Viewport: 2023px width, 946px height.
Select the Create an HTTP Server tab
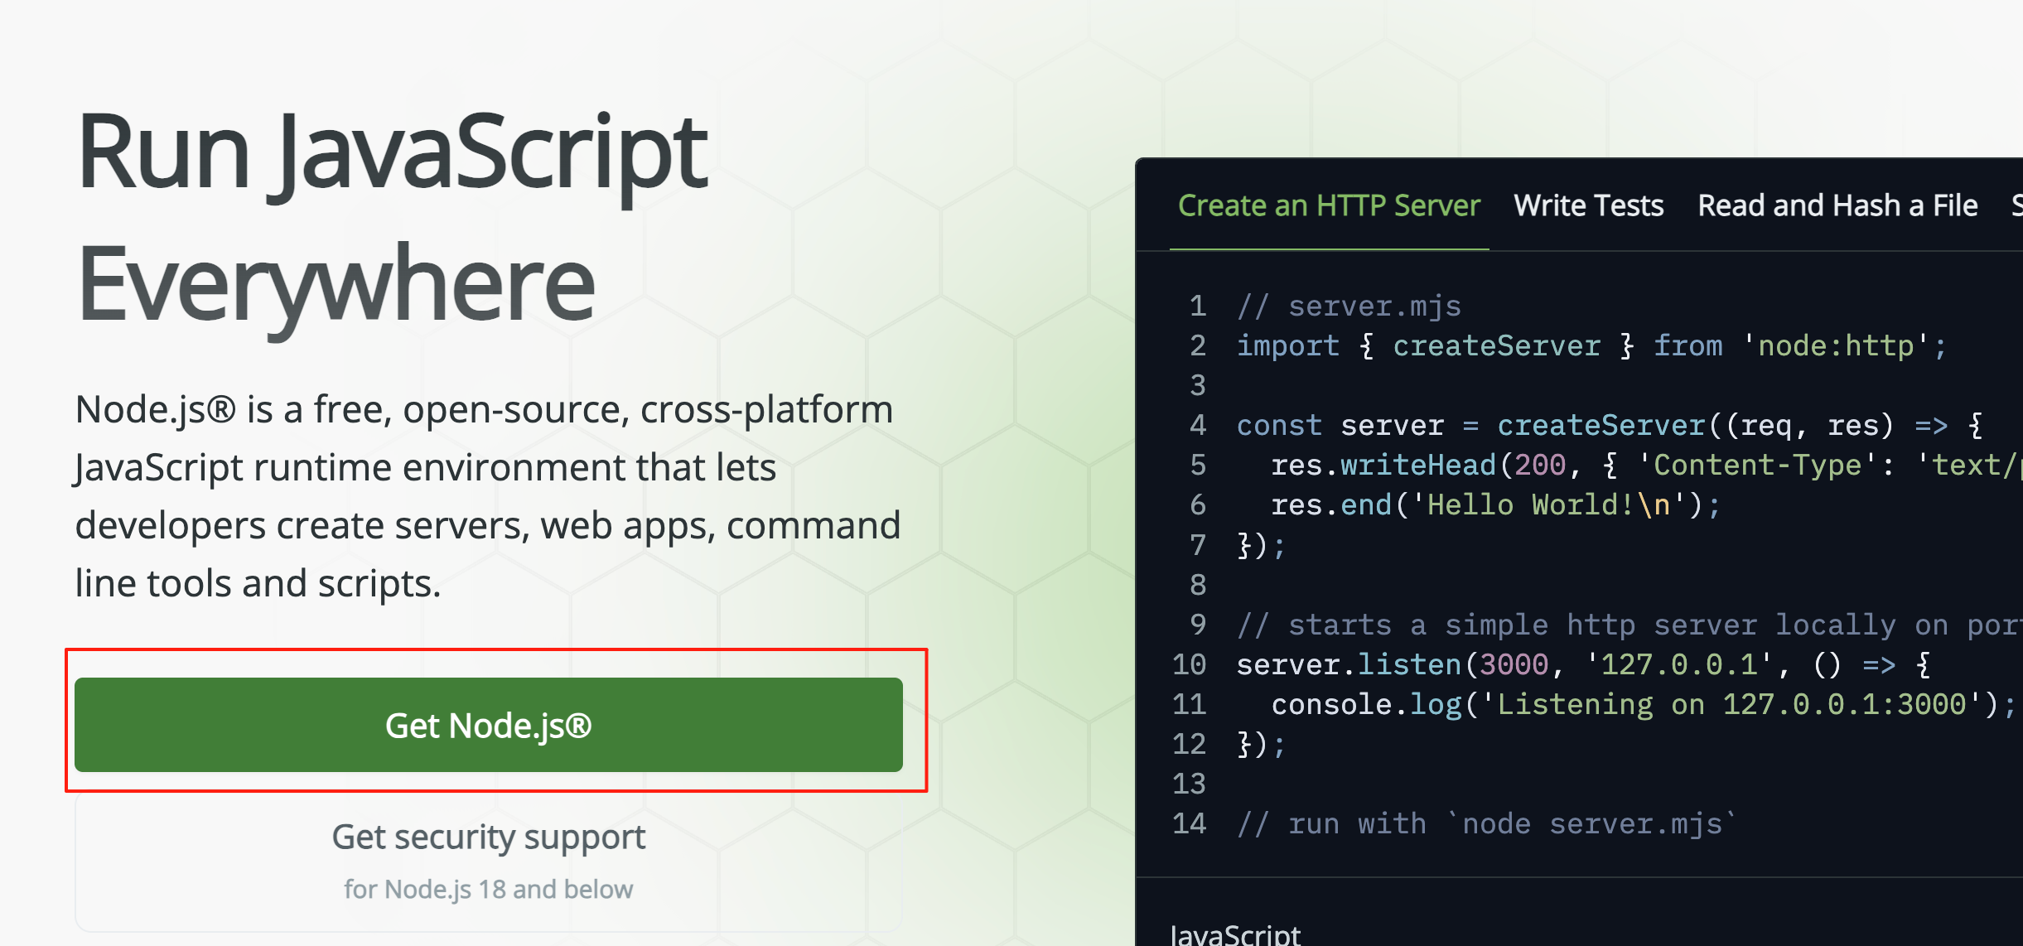coord(1329,205)
